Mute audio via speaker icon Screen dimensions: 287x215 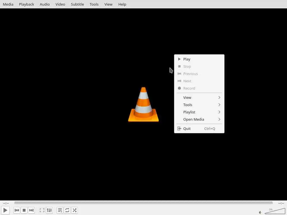point(260,212)
